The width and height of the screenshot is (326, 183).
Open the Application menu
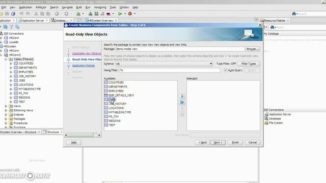(25, 7)
